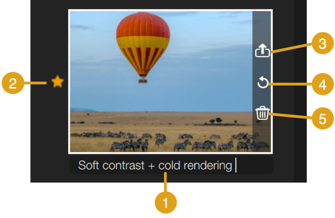Click callout badge number 3

coord(323,43)
